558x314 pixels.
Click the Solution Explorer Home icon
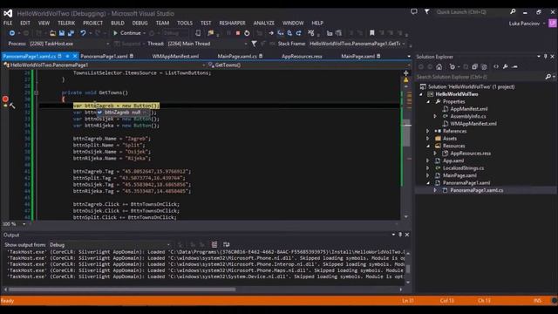point(439,66)
